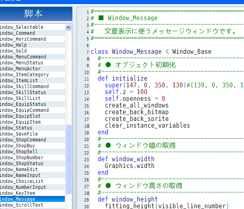This screenshot has width=244, height=209.
Task: Choose the indow_ShopNumber script
Action: (32, 157)
